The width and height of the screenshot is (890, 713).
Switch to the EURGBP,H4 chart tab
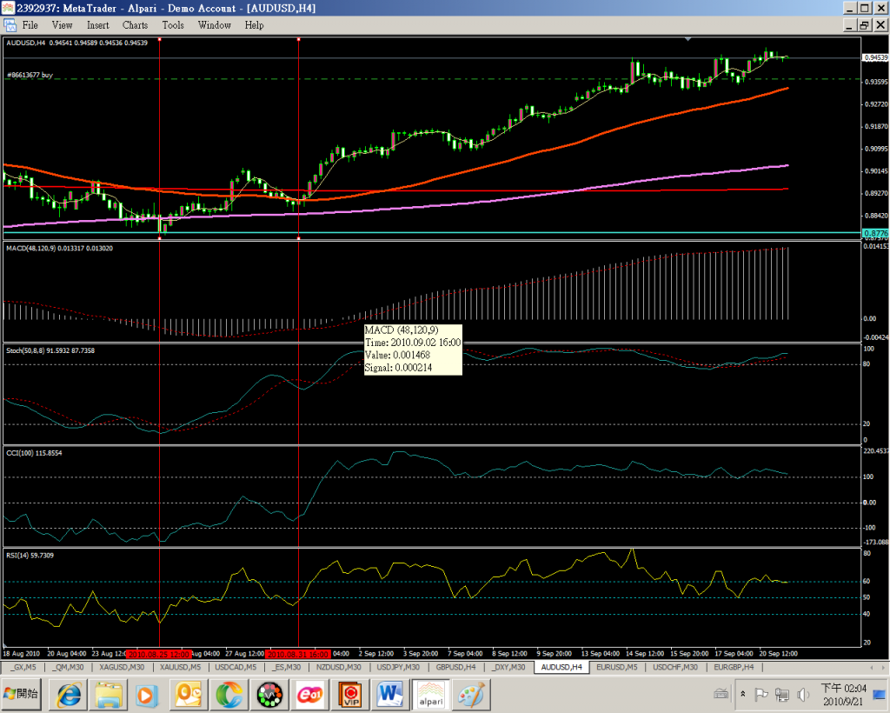tap(734, 667)
